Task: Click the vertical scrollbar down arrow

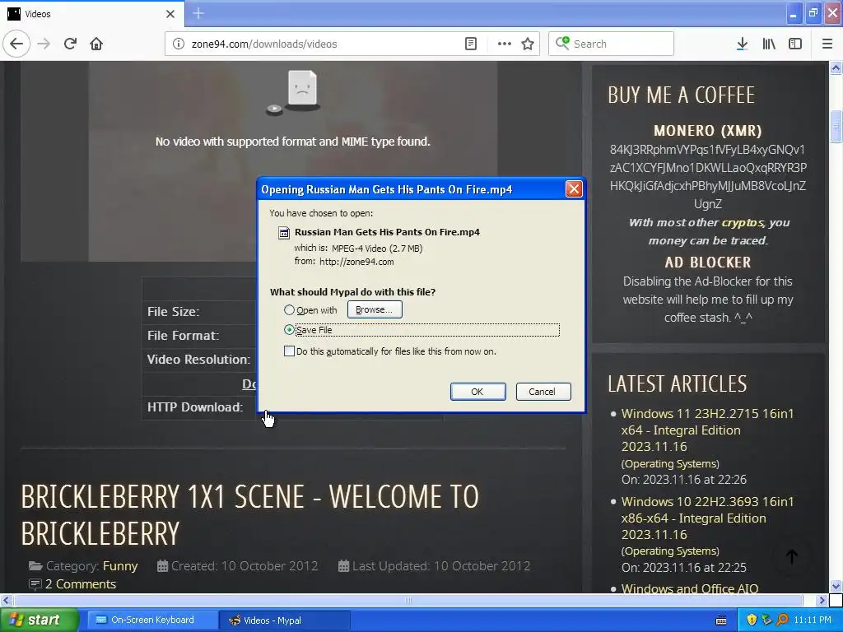Action: (x=836, y=586)
